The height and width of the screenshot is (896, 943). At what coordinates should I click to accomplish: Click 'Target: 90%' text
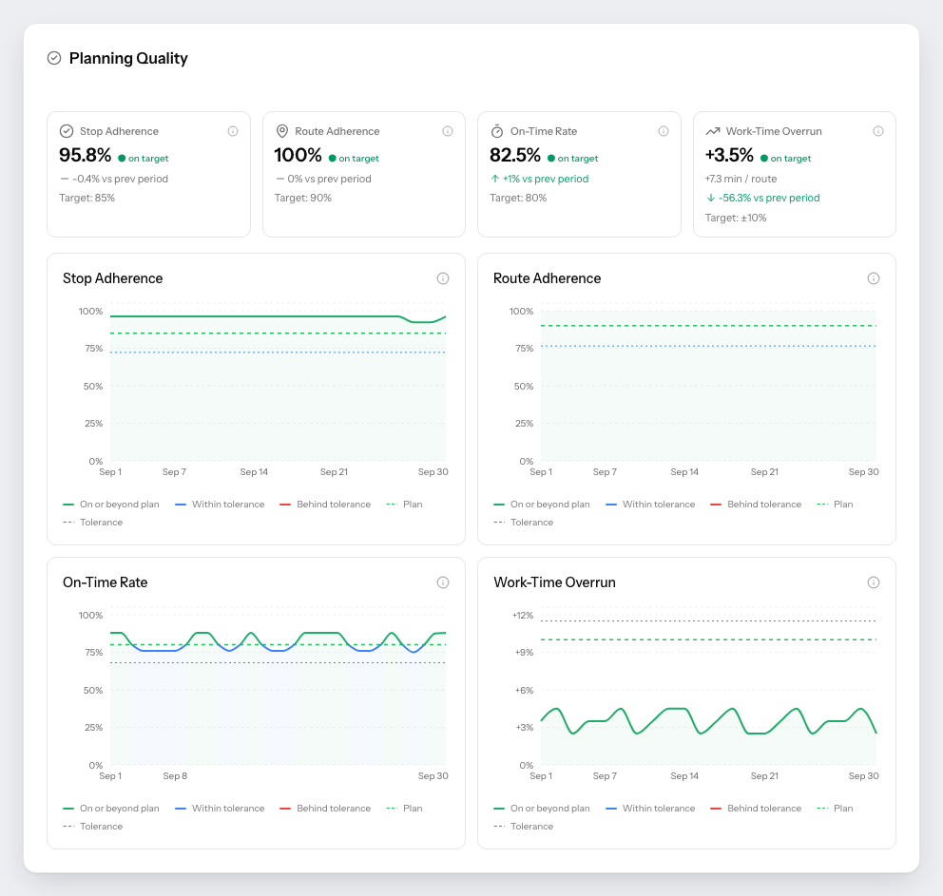pos(303,198)
